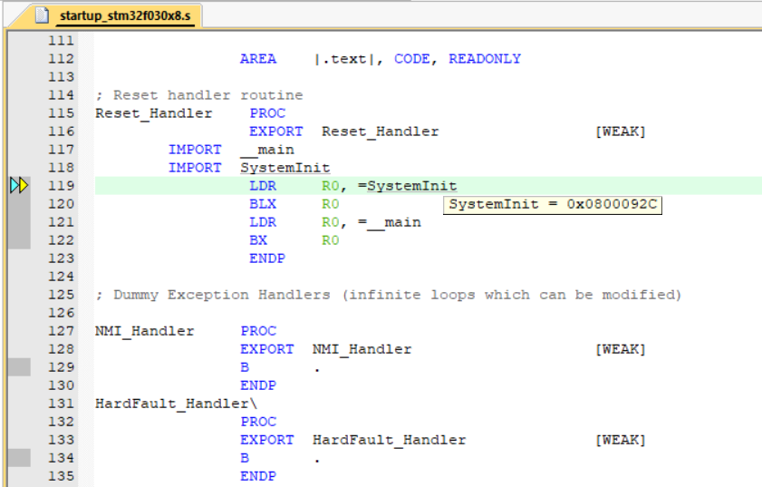The image size is (762, 487).
Task: Click ENDP keyword on line 123
Action: click(x=267, y=258)
